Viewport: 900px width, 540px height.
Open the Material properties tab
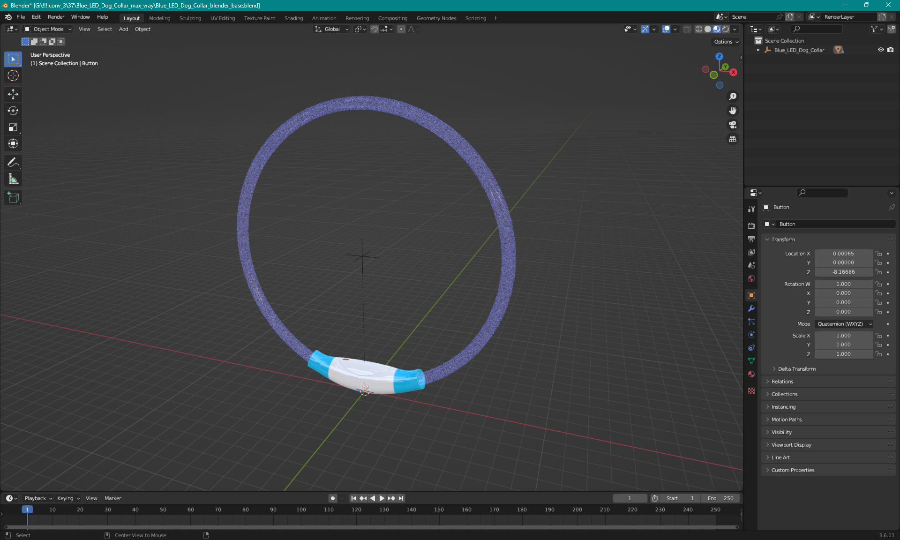pyautogui.click(x=751, y=374)
